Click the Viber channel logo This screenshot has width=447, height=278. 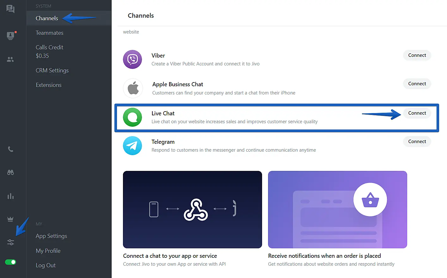[x=132, y=59]
